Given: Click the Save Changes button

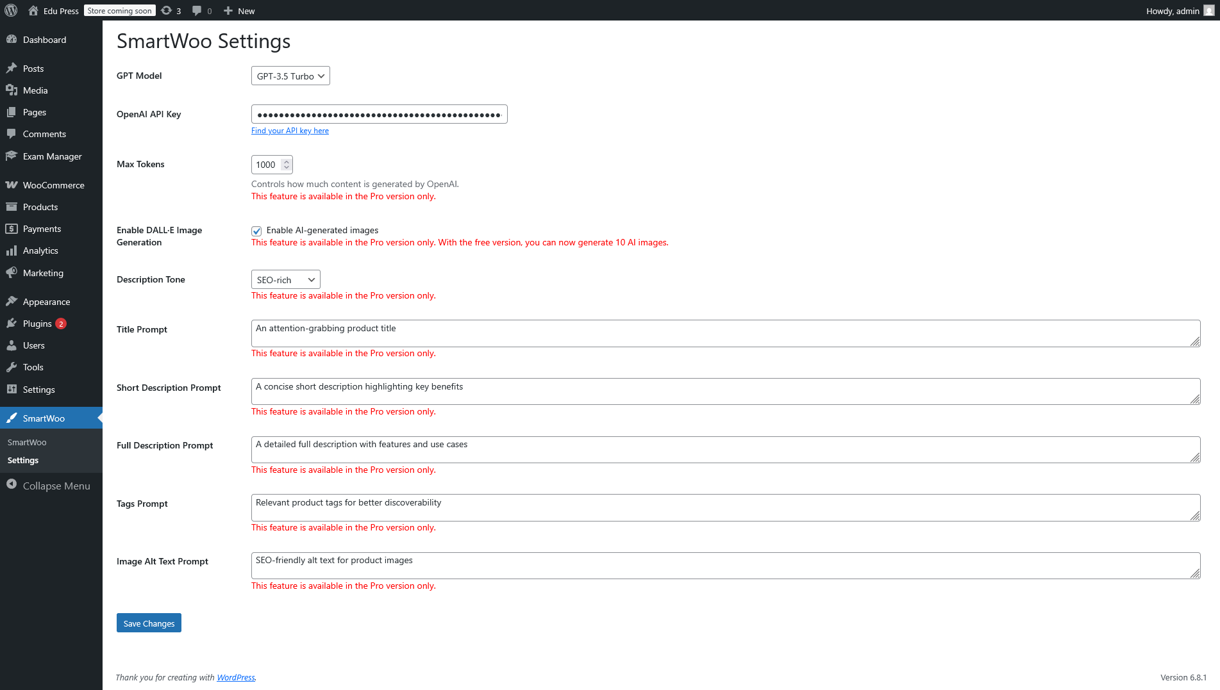Looking at the screenshot, I should coord(149,623).
